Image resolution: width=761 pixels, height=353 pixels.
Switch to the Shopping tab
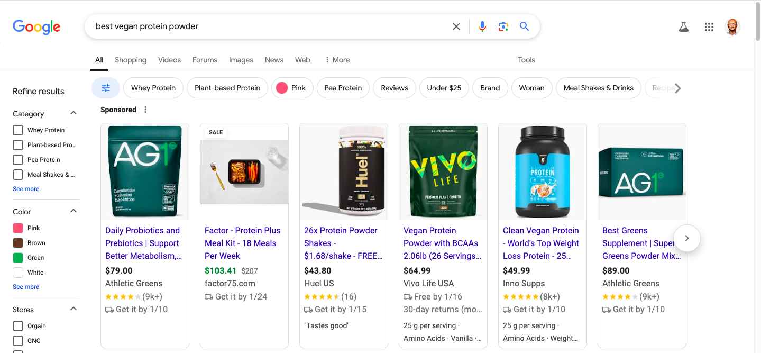130,60
